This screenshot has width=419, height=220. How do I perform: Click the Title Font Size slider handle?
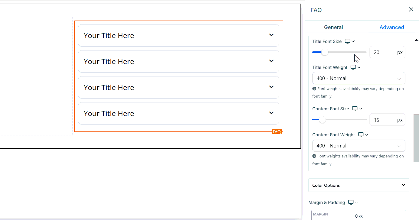click(325, 52)
